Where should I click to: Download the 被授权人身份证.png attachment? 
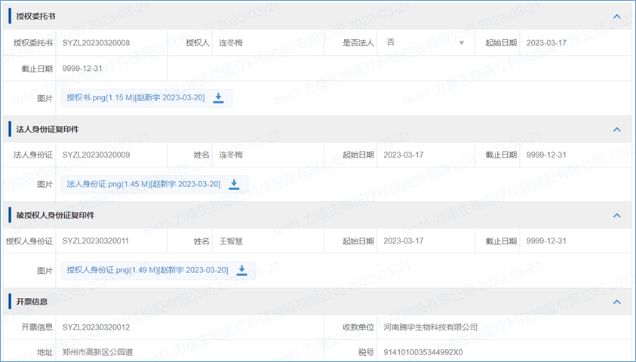point(242,270)
